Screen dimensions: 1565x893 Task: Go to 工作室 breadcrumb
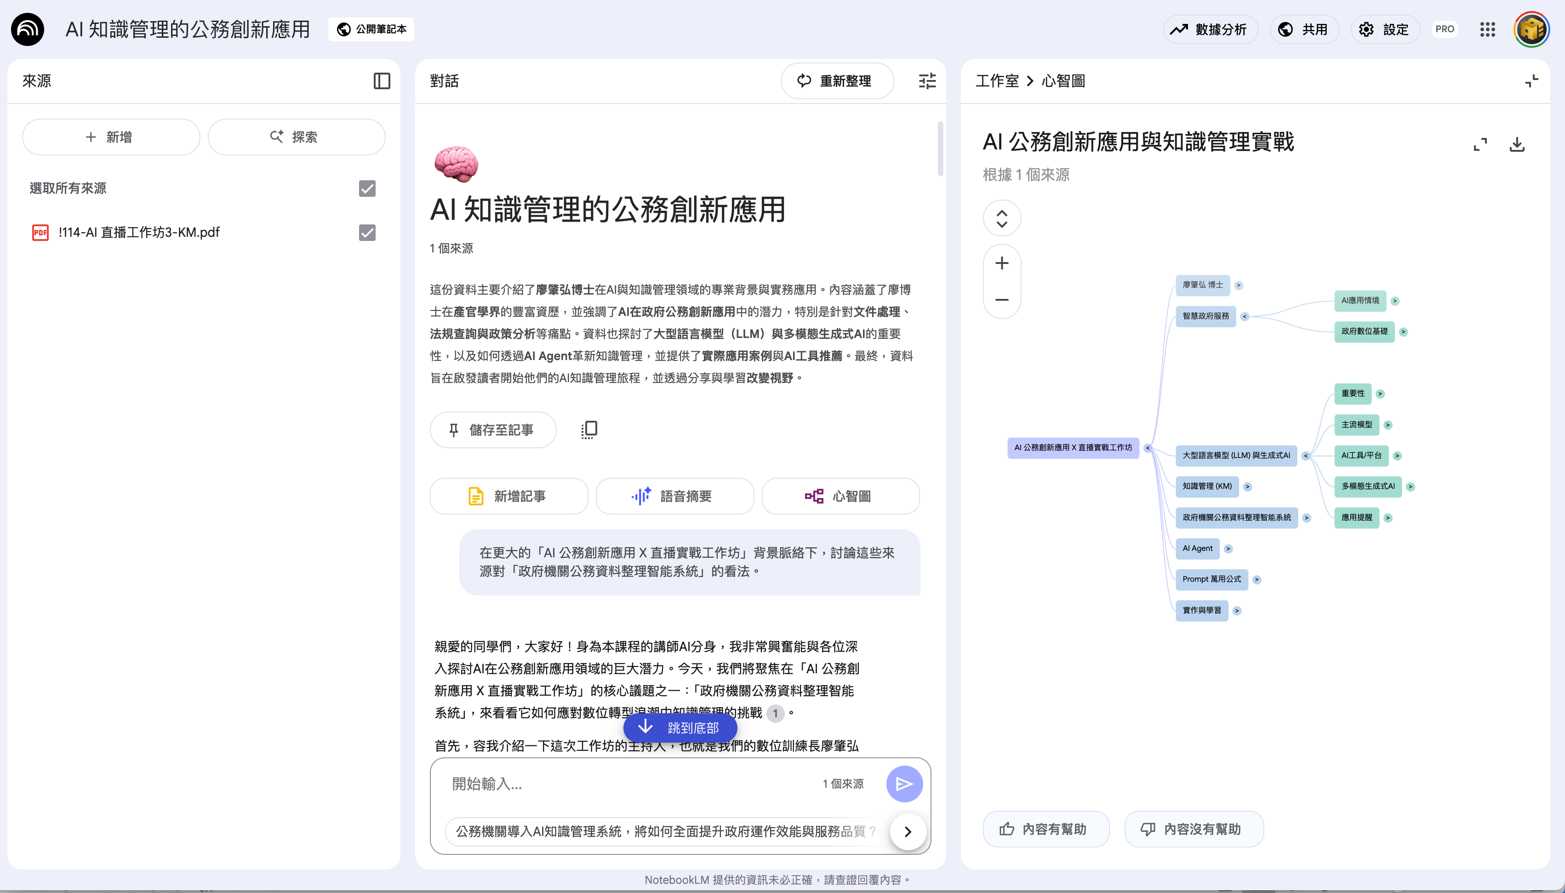[997, 81]
